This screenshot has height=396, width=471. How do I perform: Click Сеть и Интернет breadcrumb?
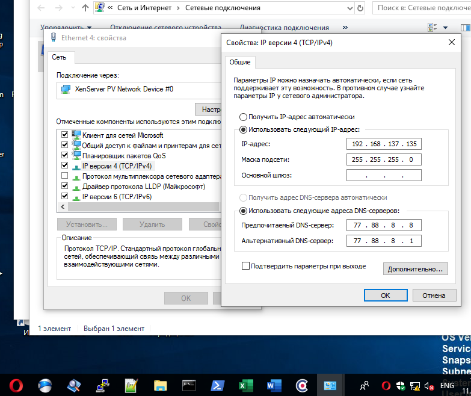144,8
